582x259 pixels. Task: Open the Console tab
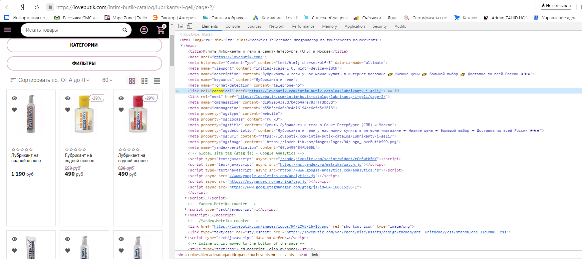click(x=232, y=26)
